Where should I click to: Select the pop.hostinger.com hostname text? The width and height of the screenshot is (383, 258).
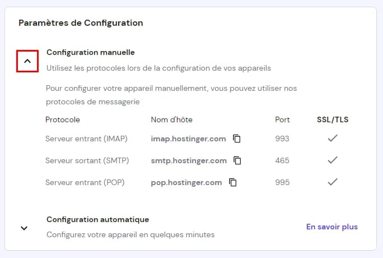[x=186, y=182]
